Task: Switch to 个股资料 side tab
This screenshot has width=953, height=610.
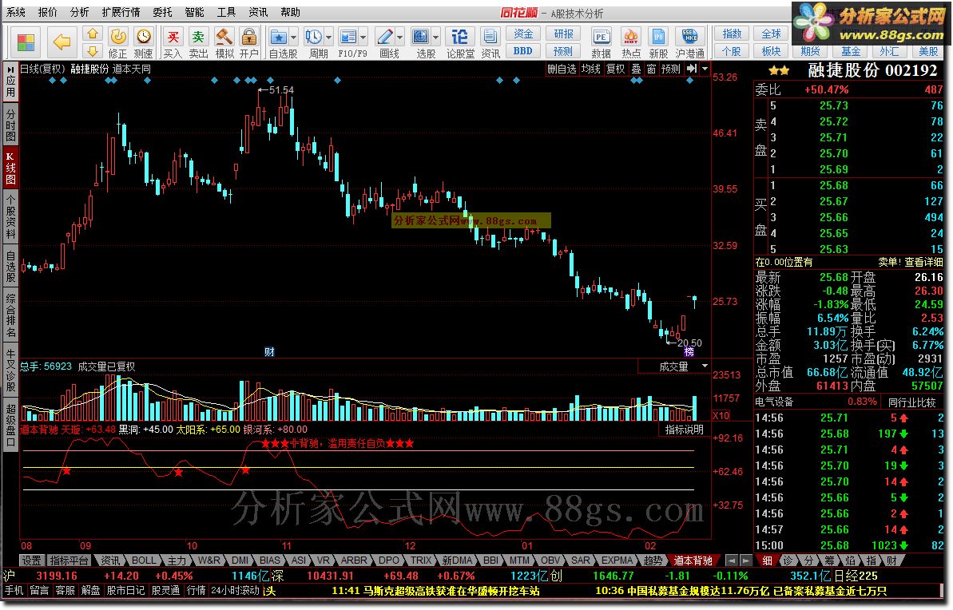Action: point(11,216)
